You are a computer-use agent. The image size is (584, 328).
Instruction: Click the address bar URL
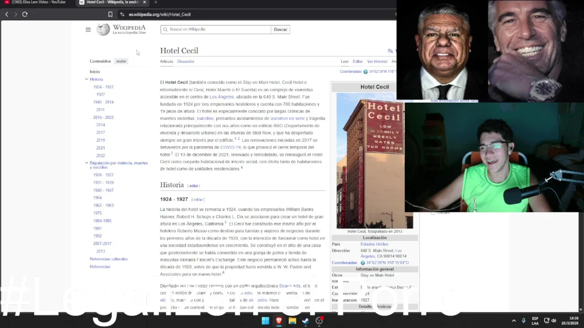click(160, 14)
